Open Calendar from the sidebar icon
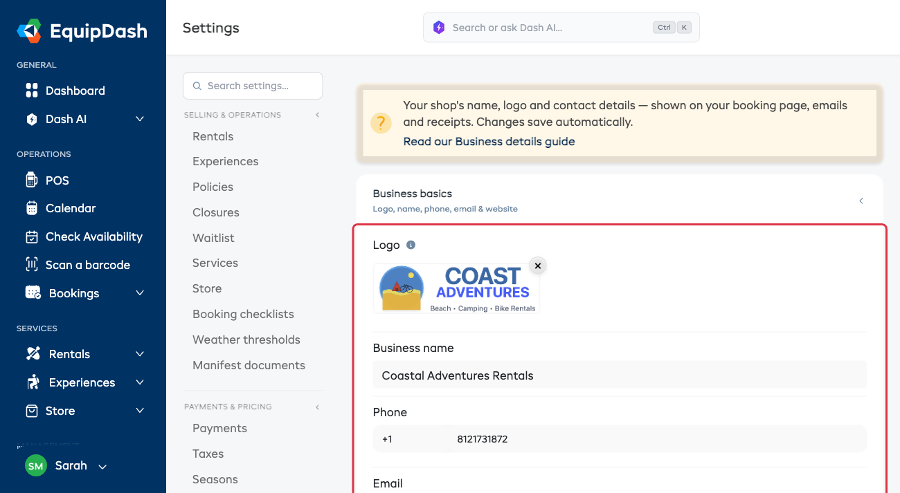900x493 pixels. pyautogui.click(x=32, y=208)
